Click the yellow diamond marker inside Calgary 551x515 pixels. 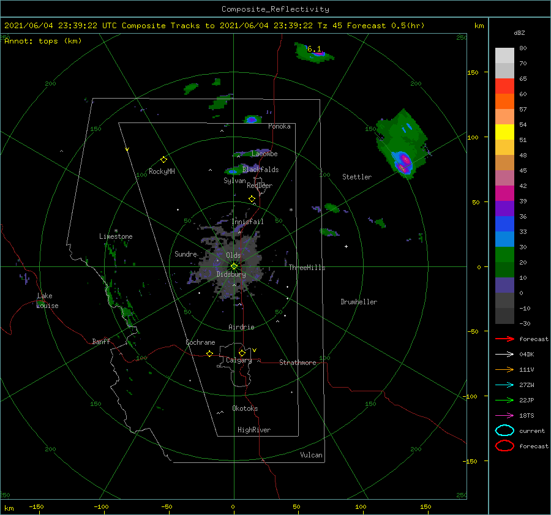click(242, 353)
